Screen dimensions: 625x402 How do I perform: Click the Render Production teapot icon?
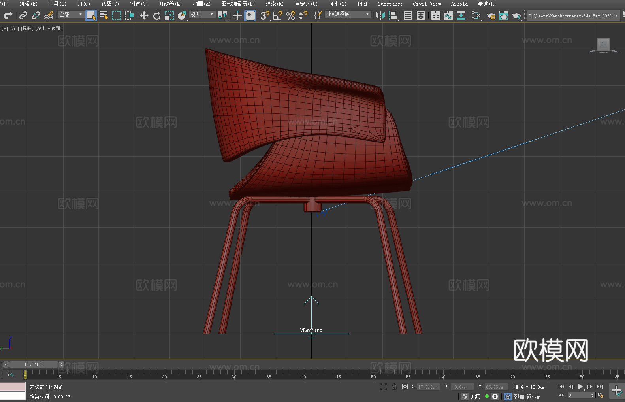(516, 15)
